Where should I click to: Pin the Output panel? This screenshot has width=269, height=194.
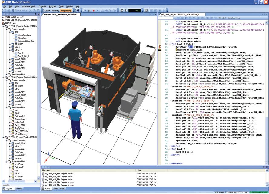click(264, 167)
